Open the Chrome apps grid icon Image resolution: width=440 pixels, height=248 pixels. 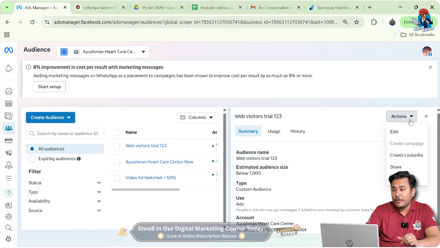[x=7, y=35]
